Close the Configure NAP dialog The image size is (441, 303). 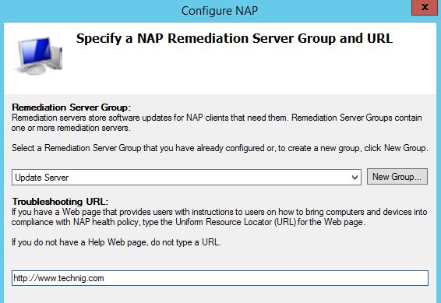425,7
